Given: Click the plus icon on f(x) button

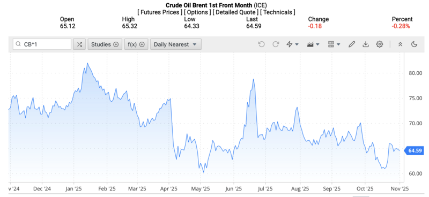Looking at the screenshot, I should 142,44.
